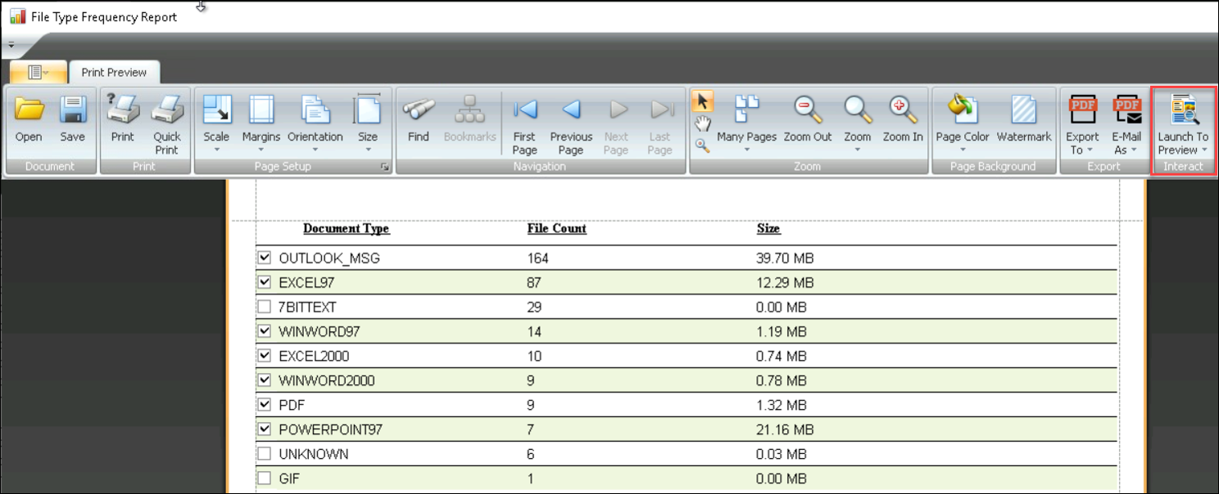Click the 21.16 MB size value
This screenshot has height=494, width=1219.
(x=785, y=429)
